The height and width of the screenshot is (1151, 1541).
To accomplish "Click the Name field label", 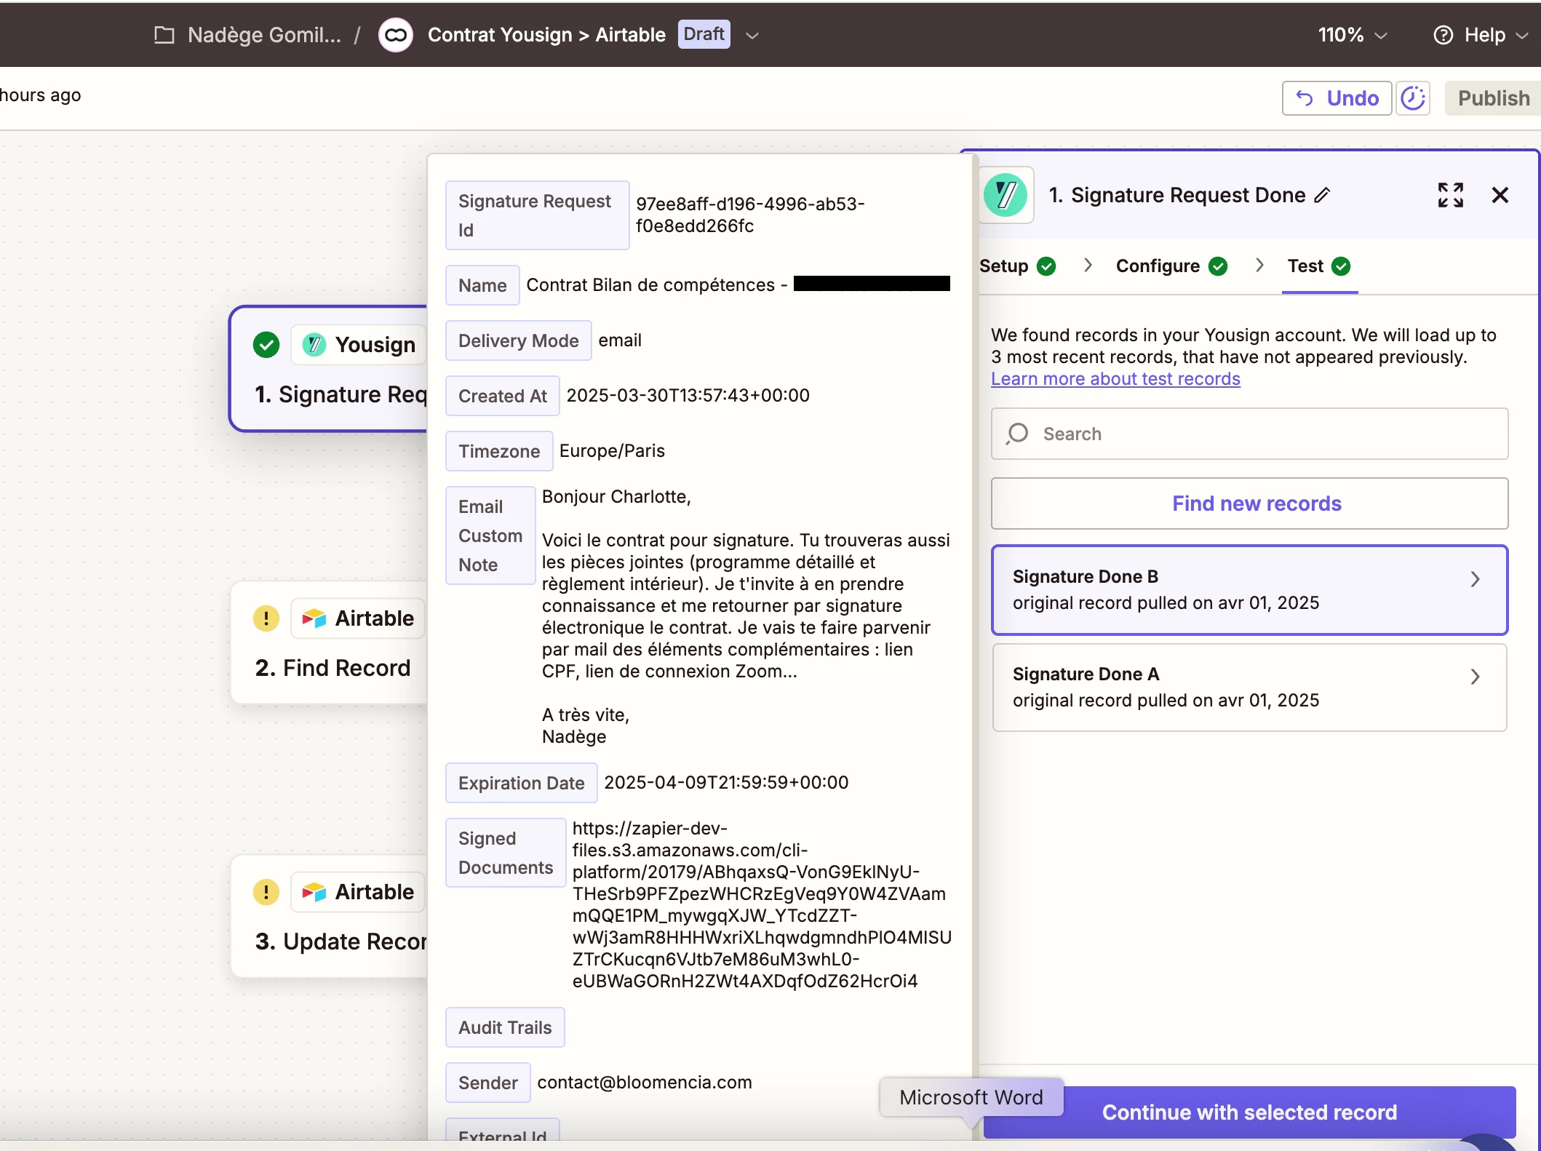I will 482,285.
